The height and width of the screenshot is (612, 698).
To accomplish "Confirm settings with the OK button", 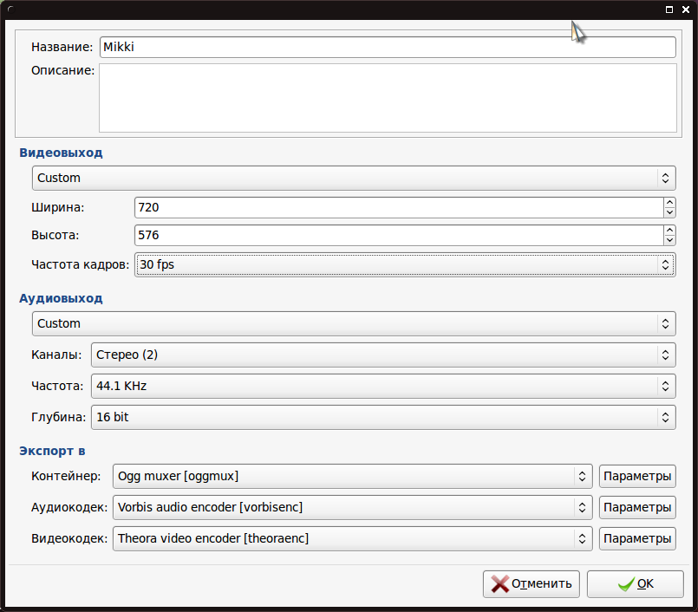I will click(x=636, y=584).
